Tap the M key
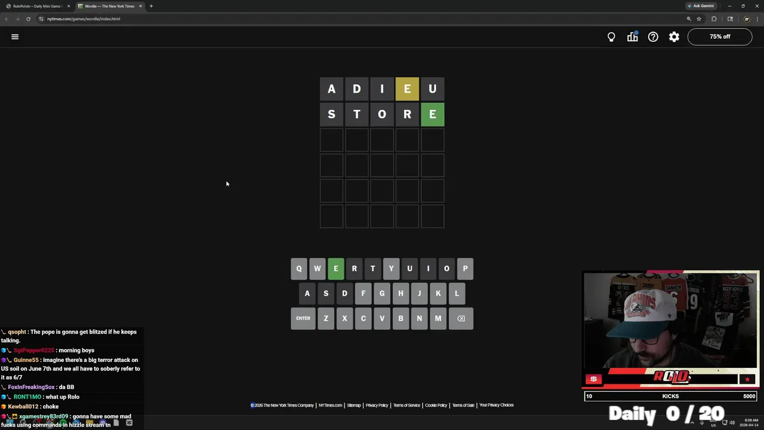764x430 pixels. pyautogui.click(x=438, y=318)
